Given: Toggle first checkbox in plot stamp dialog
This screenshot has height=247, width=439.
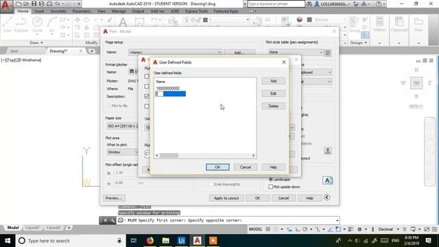Looking at the screenshot, I should tap(147, 76).
